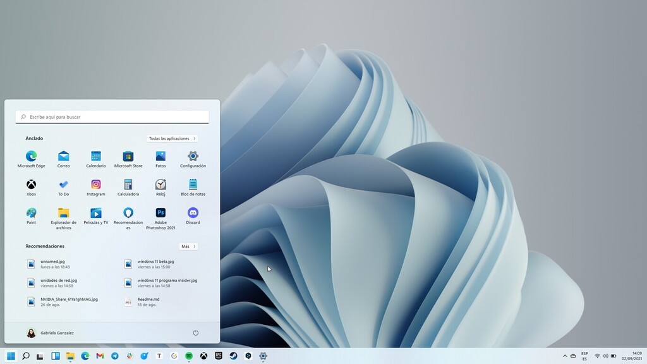Open Todas las aplicaciones list
The image size is (647, 364).
point(172,138)
